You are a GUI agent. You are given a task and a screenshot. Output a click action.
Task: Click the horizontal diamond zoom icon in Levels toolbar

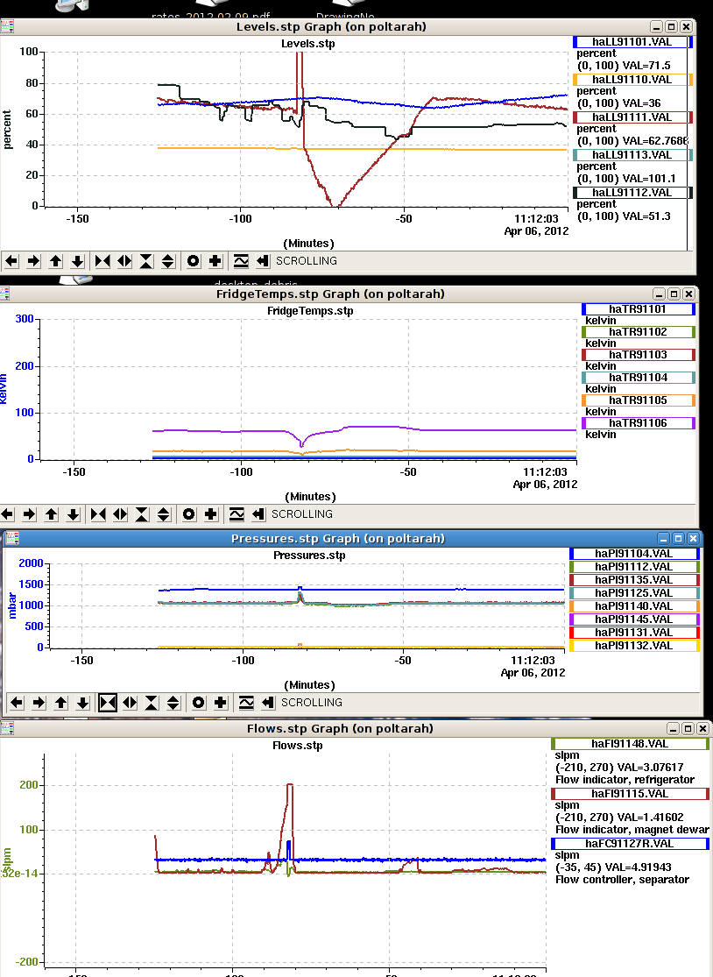[124, 261]
